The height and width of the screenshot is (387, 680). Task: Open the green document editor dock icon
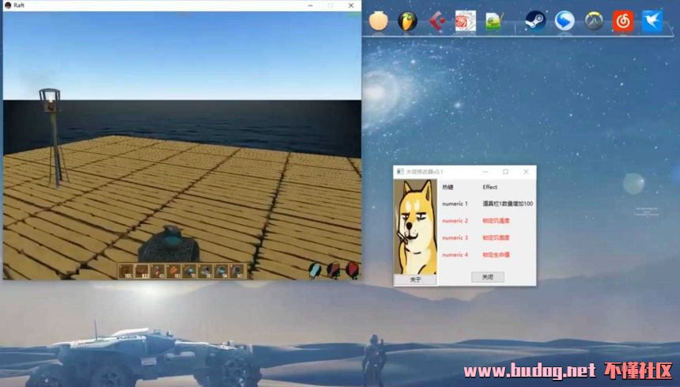494,21
